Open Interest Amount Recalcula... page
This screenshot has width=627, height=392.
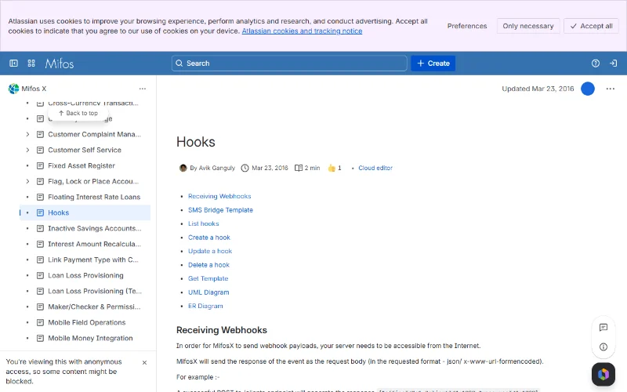click(94, 244)
